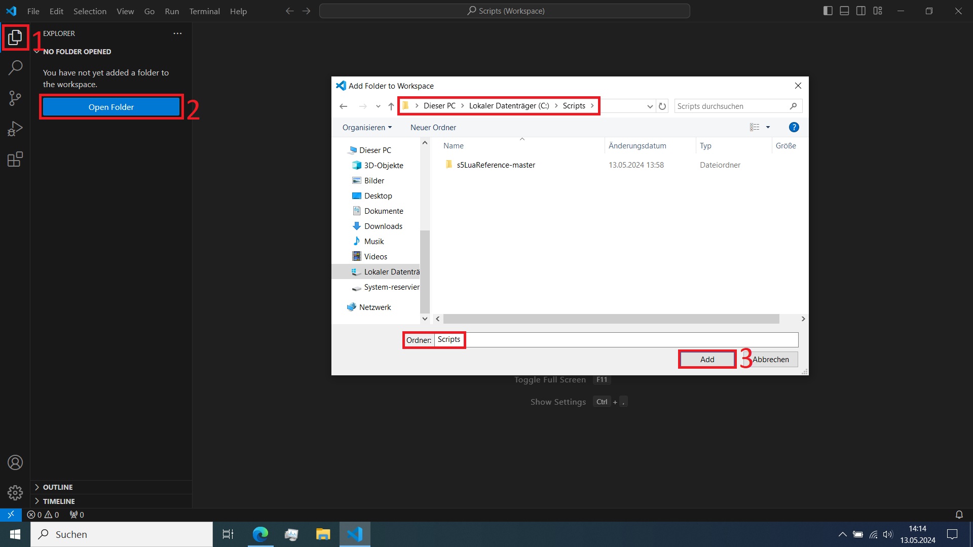Click the Add button to confirm folder
Image resolution: width=973 pixels, height=547 pixels.
[x=707, y=359]
